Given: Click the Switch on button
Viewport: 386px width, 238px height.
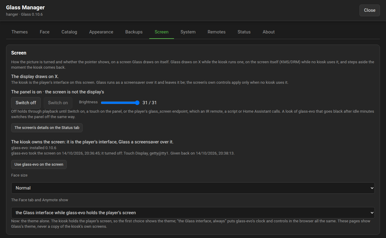Looking at the screenshot, I should coord(58,103).
